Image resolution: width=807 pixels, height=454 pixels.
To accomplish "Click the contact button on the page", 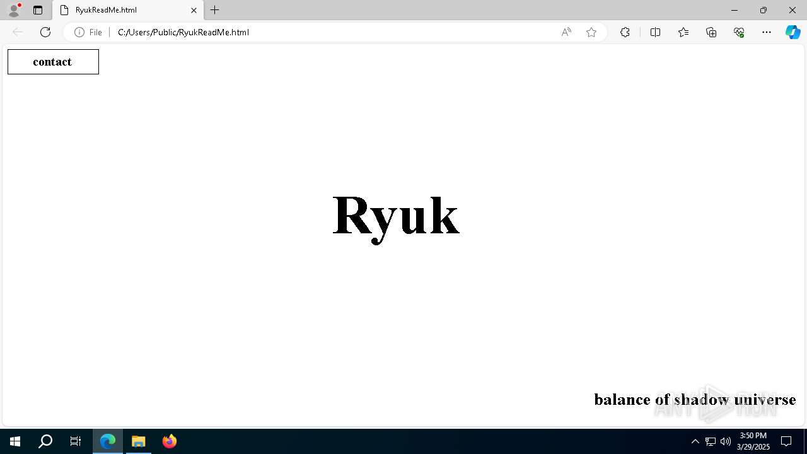I will [x=53, y=62].
